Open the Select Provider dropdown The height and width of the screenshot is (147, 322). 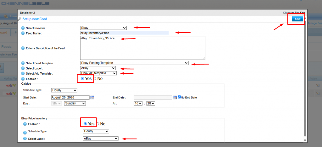click(x=103, y=28)
